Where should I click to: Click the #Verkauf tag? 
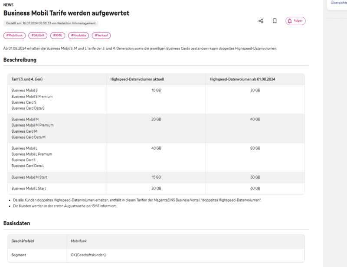(x=101, y=36)
